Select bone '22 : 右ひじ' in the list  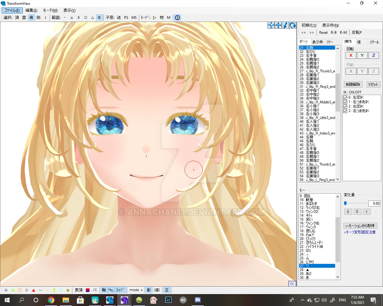[x=317, y=52]
